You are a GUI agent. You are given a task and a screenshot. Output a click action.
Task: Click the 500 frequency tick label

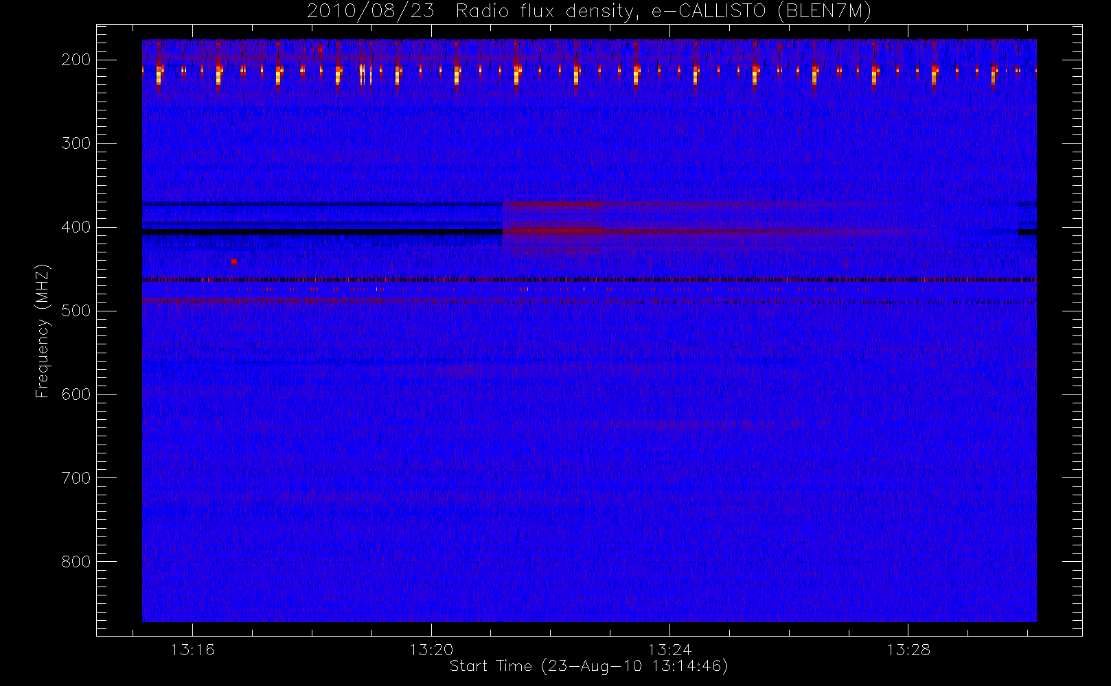pos(76,311)
